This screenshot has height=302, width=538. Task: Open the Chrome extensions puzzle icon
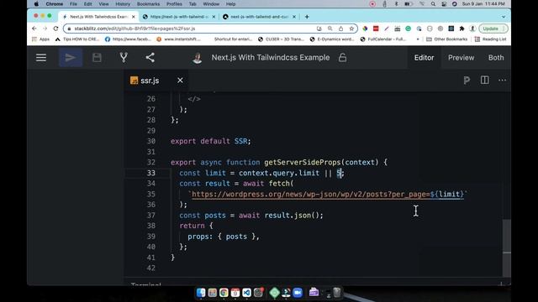click(462, 29)
